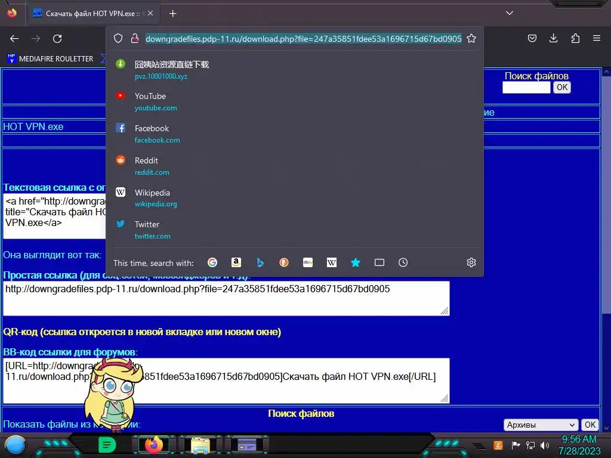Save page to Pocket
The image size is (611, 458).
point(532,38)
